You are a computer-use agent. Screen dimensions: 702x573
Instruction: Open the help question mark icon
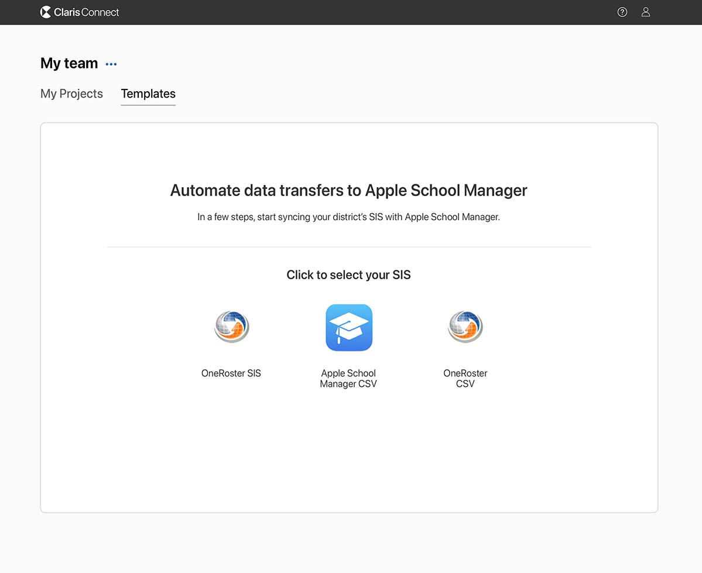click(622, 12)
